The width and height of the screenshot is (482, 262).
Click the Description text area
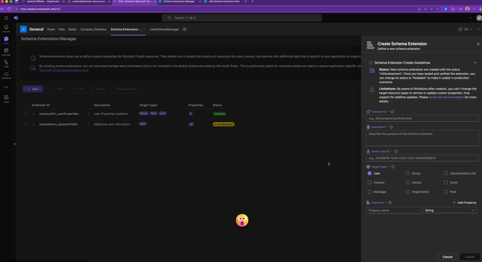click(422, 138)
